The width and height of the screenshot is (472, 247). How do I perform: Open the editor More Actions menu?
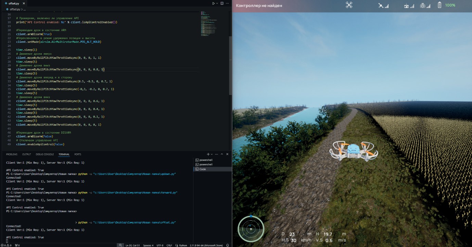point(228,3)
